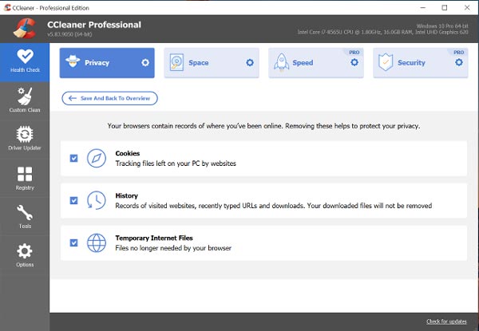Switch to the Space tab

pos(212,63)
